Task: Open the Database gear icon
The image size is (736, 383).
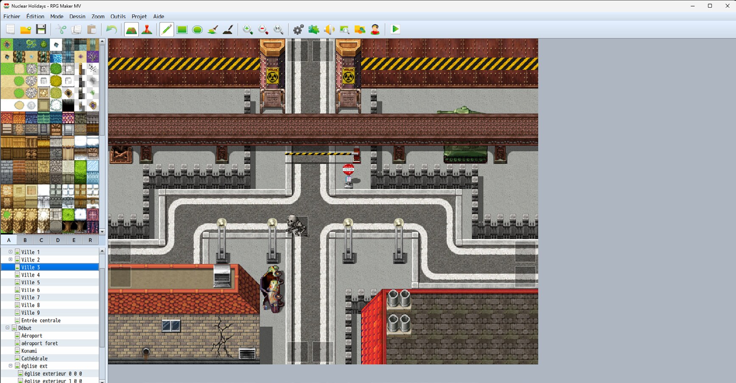Action: (x=298, y=29)
